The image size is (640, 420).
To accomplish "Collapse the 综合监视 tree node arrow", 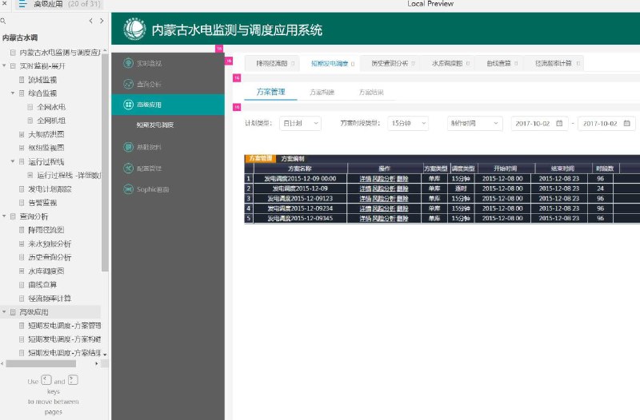I will [x=13, y=93].
